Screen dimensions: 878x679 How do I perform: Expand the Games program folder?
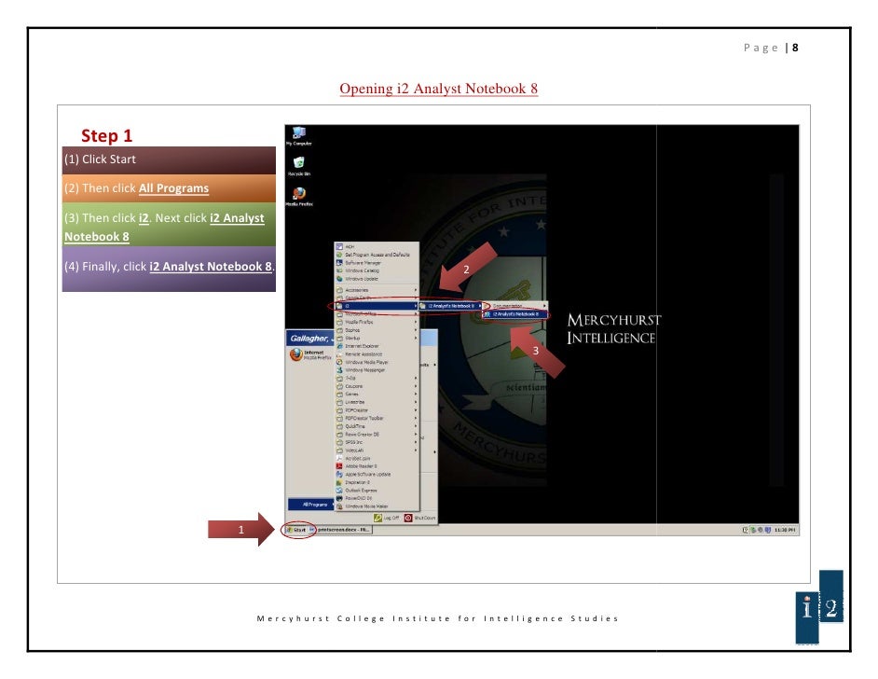coord(377,394)
